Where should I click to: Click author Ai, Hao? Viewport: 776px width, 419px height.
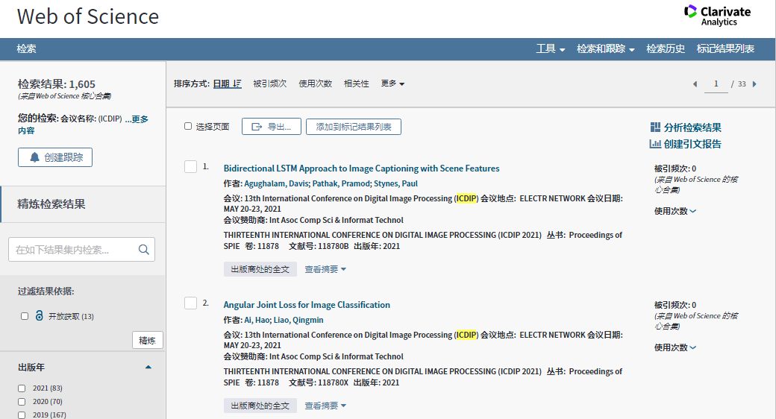click(x=257, y=320)
